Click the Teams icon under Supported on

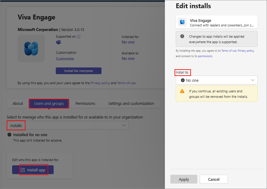pos(58,42)
